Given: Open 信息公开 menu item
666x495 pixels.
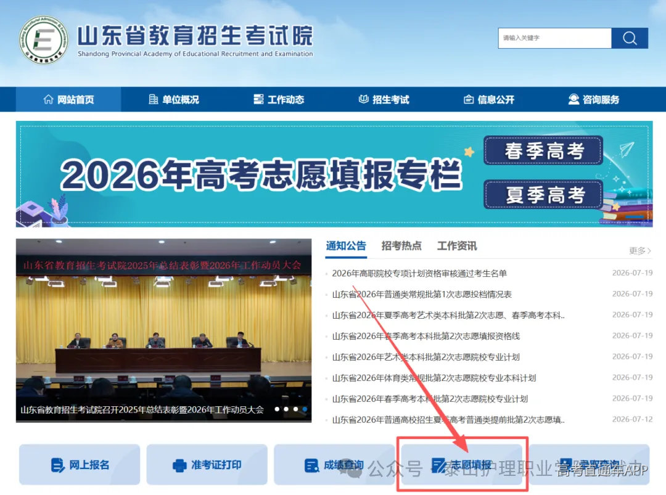Looking at the screenshot, I should point(489,99).
